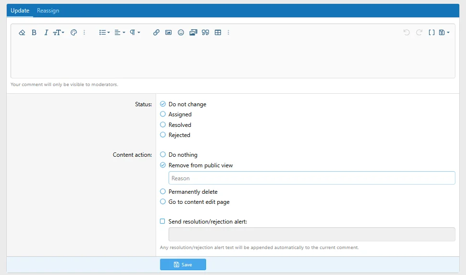The image size is (466, 275).
Task: Toggle BB code mode brackets icon
Action: pyautogui.click(x=431, y=33)
